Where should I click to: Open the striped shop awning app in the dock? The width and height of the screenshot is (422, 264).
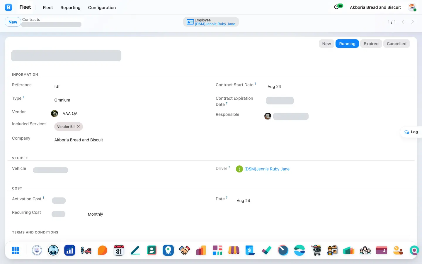[x=234, y=250]
